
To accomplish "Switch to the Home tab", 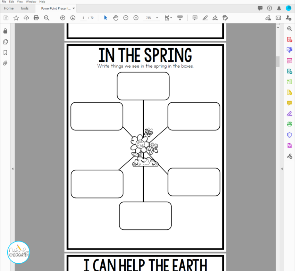I will pyautogui.click(x=9, y=8).
